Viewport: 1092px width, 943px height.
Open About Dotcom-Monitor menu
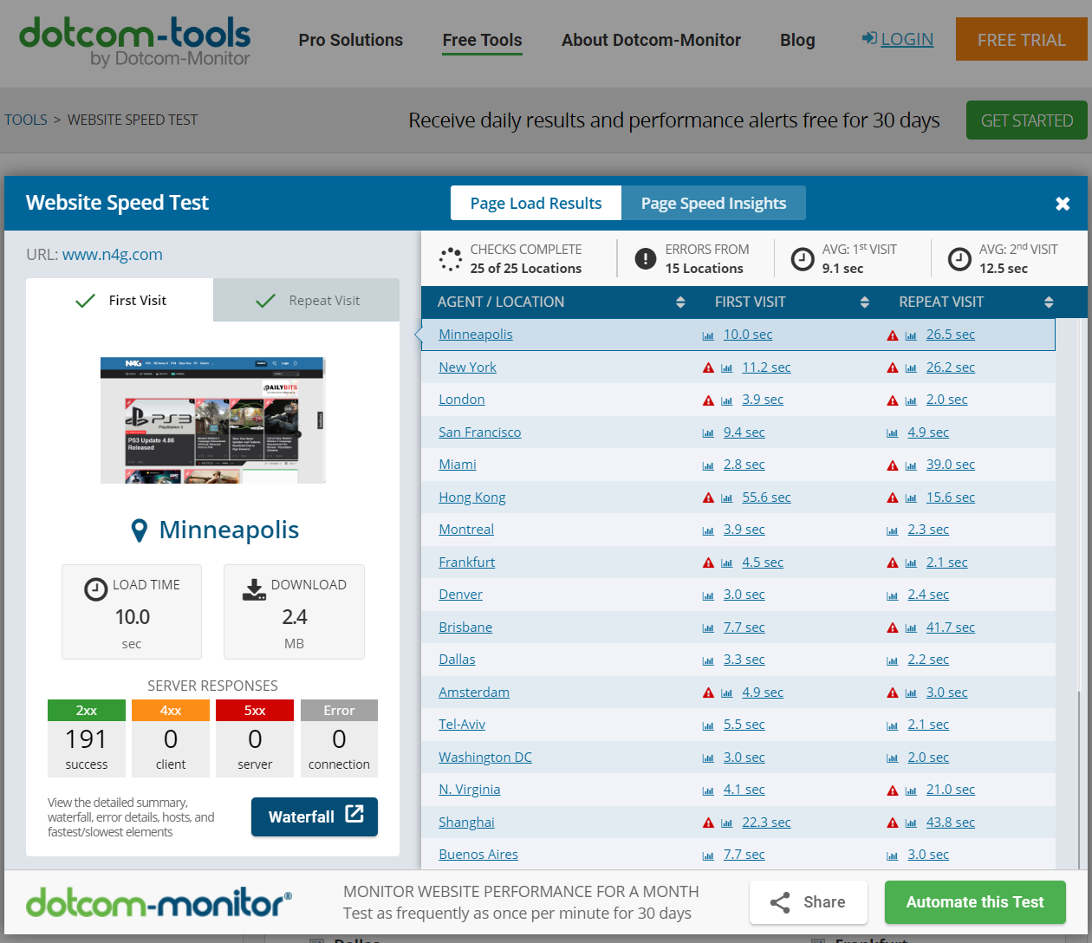[651, 40]
